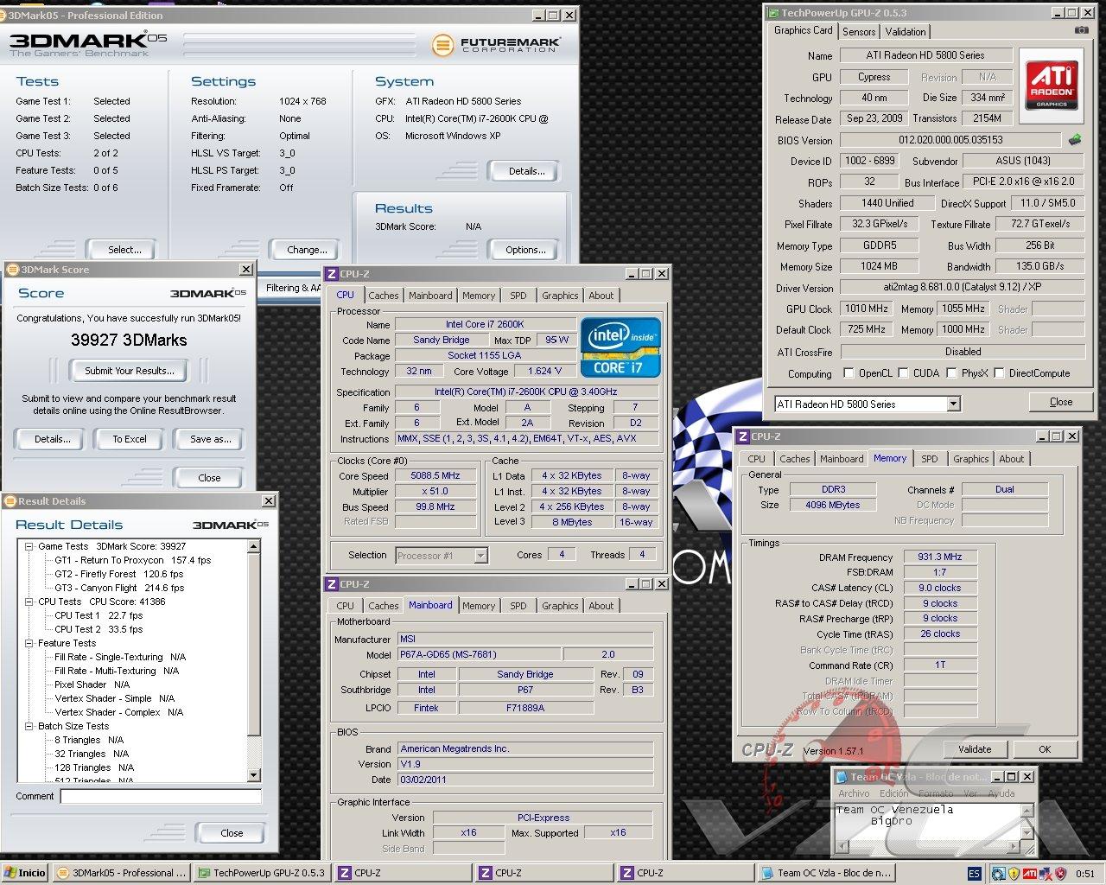1106x885 pixels.
Task: Open the Formato menu in Notepad
Action: point(936,793)
